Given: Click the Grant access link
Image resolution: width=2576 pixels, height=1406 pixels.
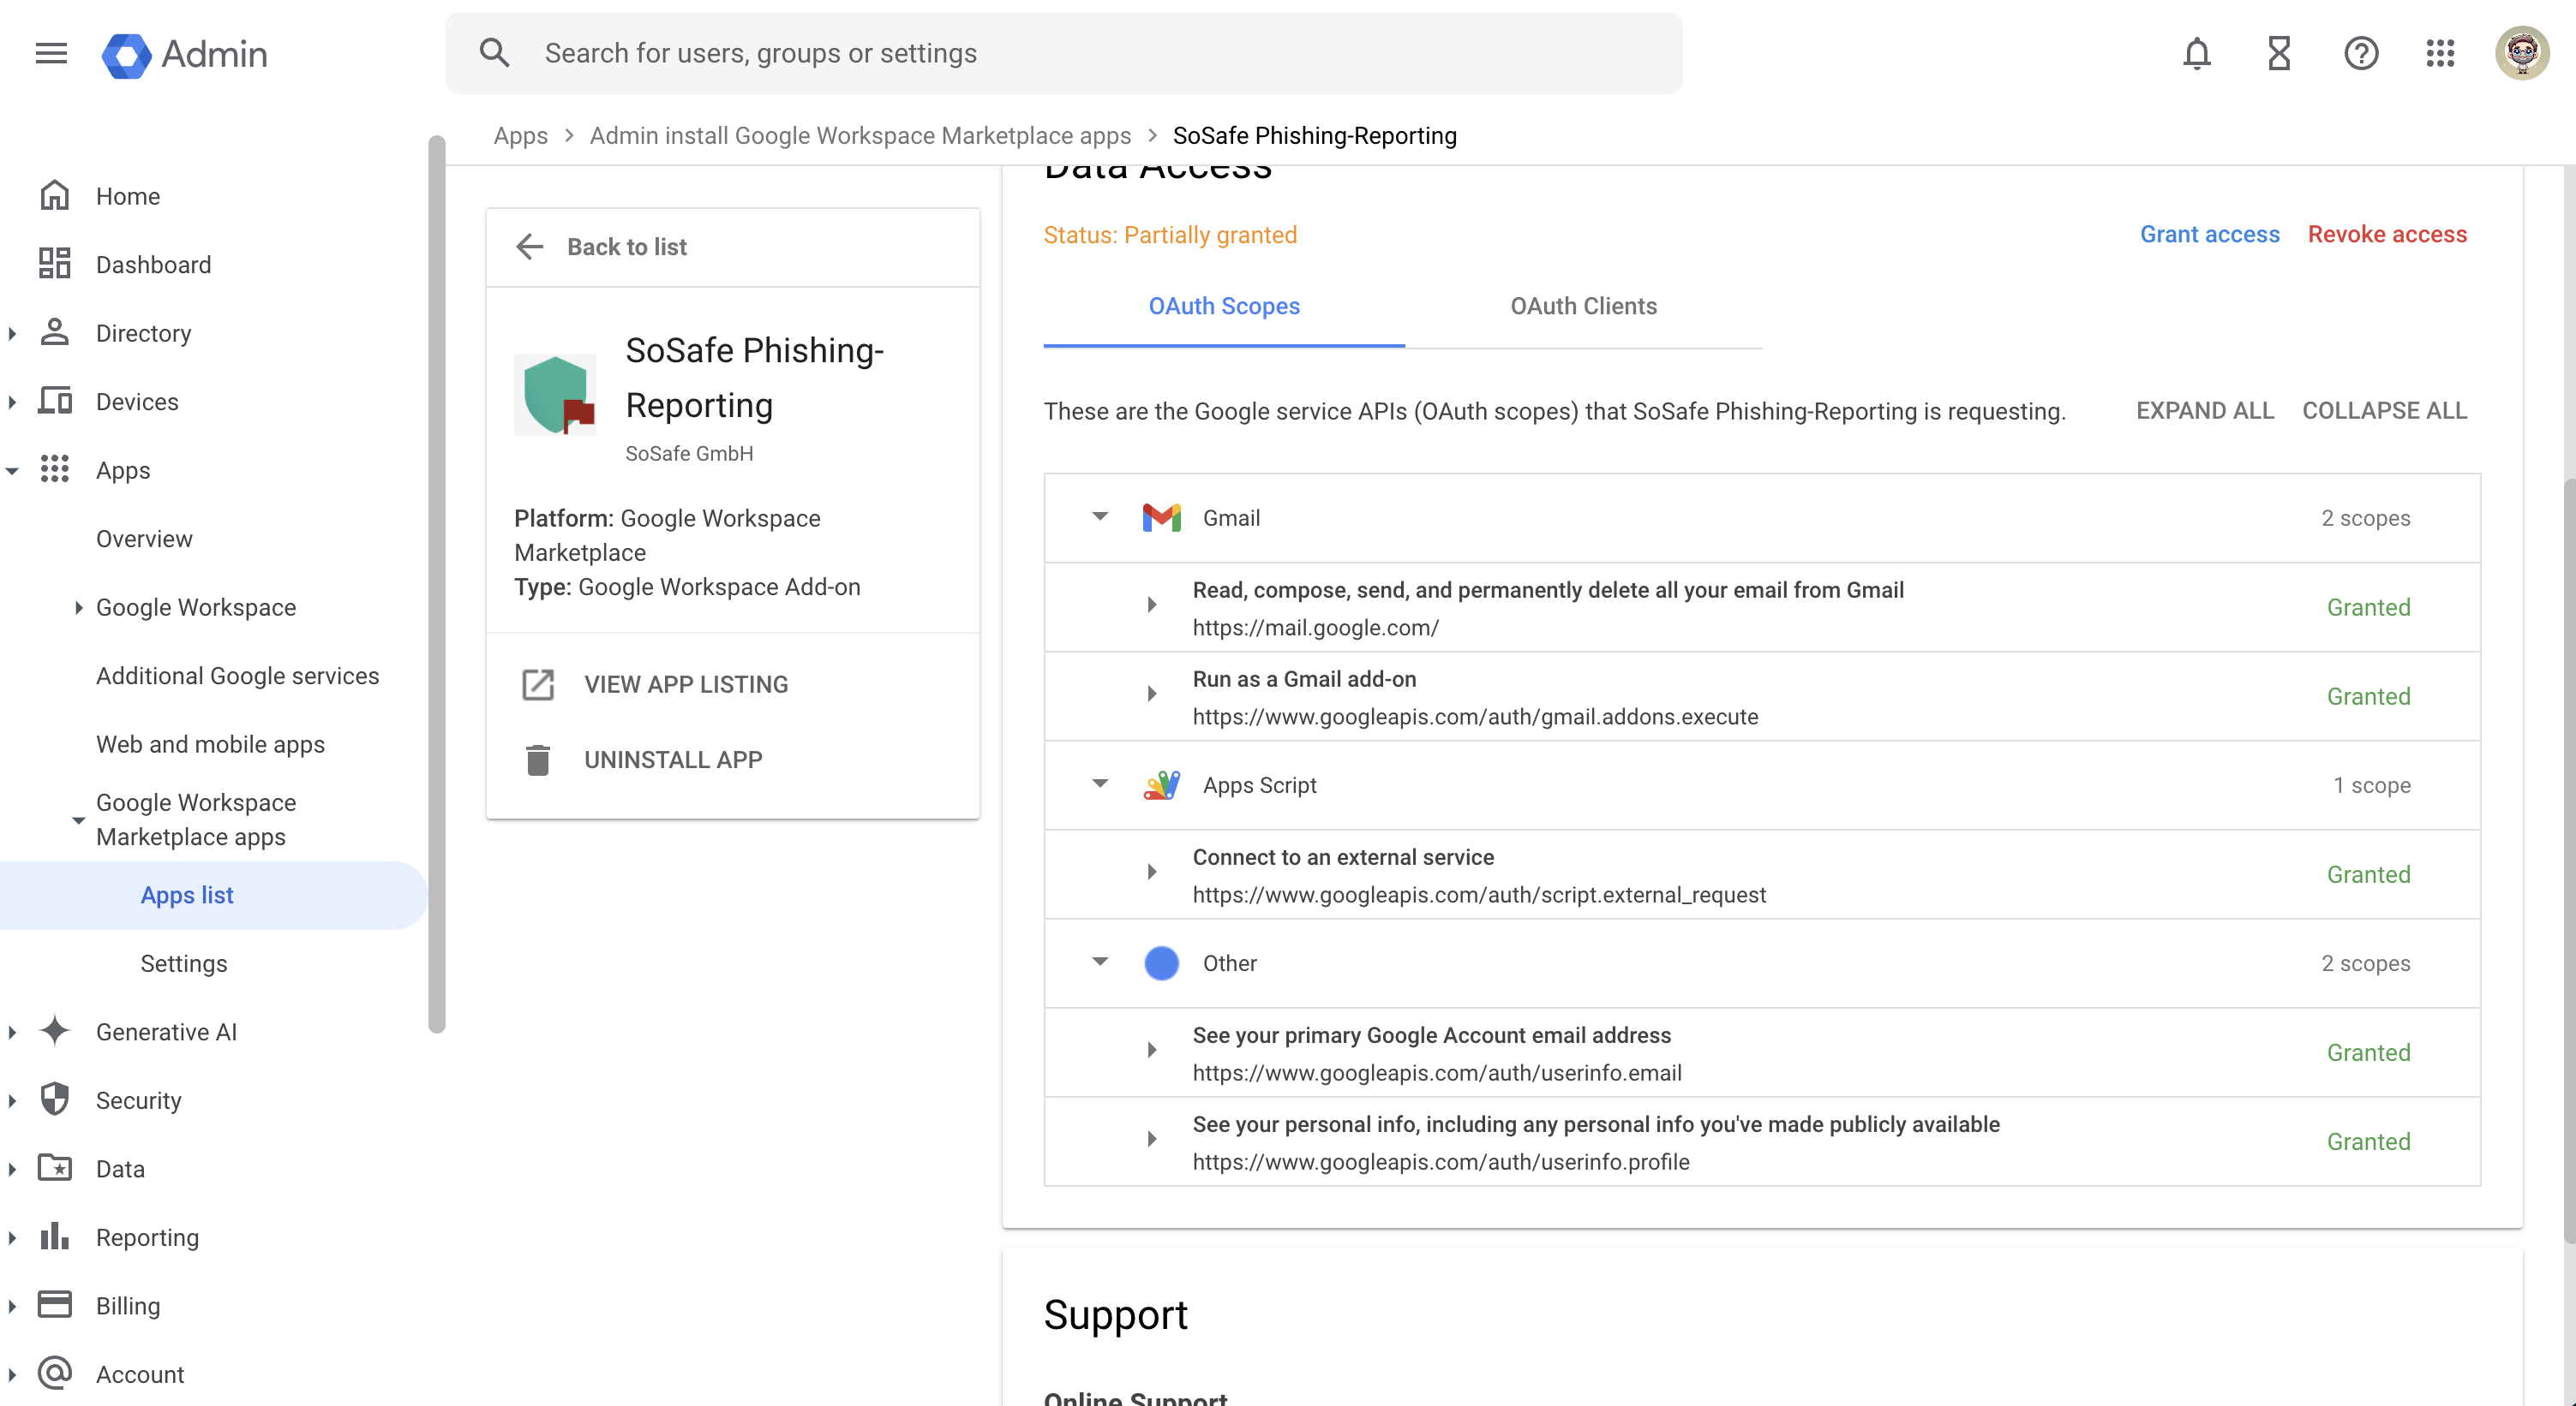Looking at the screenshot, I should point(2209,235).
